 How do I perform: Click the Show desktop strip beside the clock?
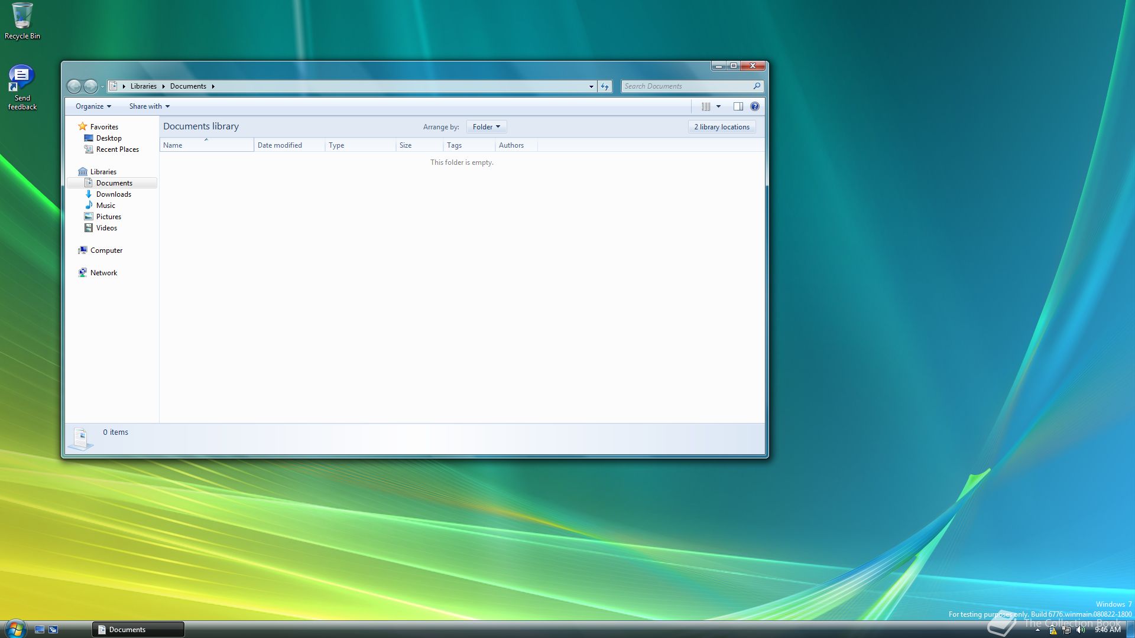(1130, 630)
